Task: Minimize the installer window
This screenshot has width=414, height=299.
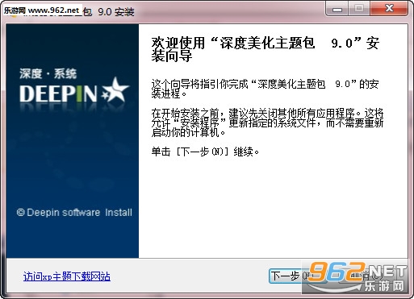Action: coord(337,9)
